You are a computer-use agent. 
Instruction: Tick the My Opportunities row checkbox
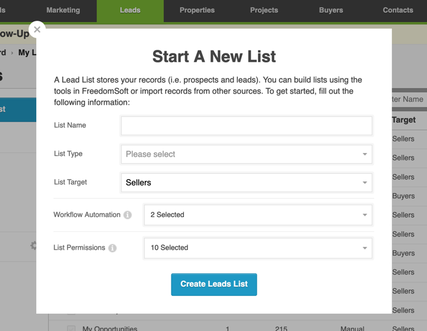[x=71, y=329]
